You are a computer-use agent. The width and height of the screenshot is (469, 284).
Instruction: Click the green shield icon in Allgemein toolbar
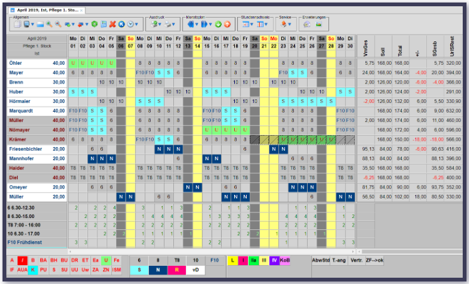pyautogui.click(x=94, y=25)
